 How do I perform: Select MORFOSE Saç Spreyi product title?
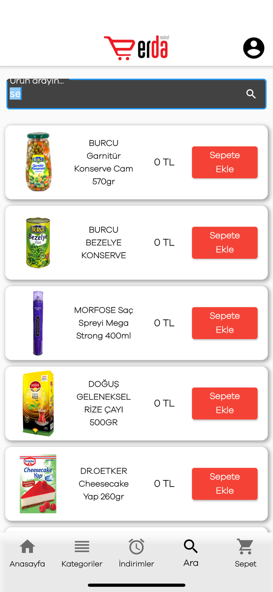[x=104, y=323]
